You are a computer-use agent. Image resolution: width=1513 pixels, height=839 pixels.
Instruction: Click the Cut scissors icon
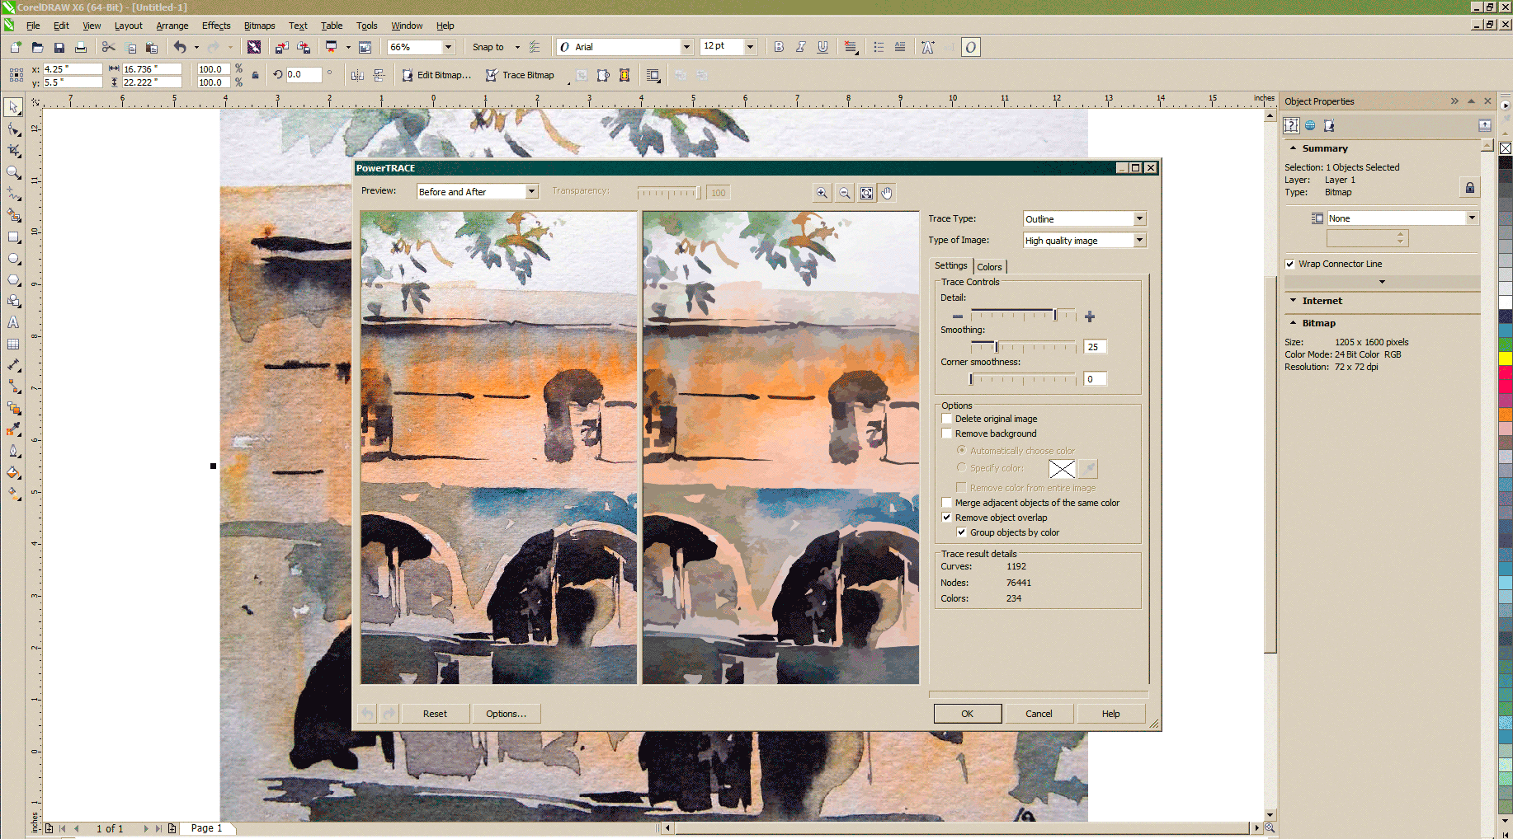pos(108,47)
